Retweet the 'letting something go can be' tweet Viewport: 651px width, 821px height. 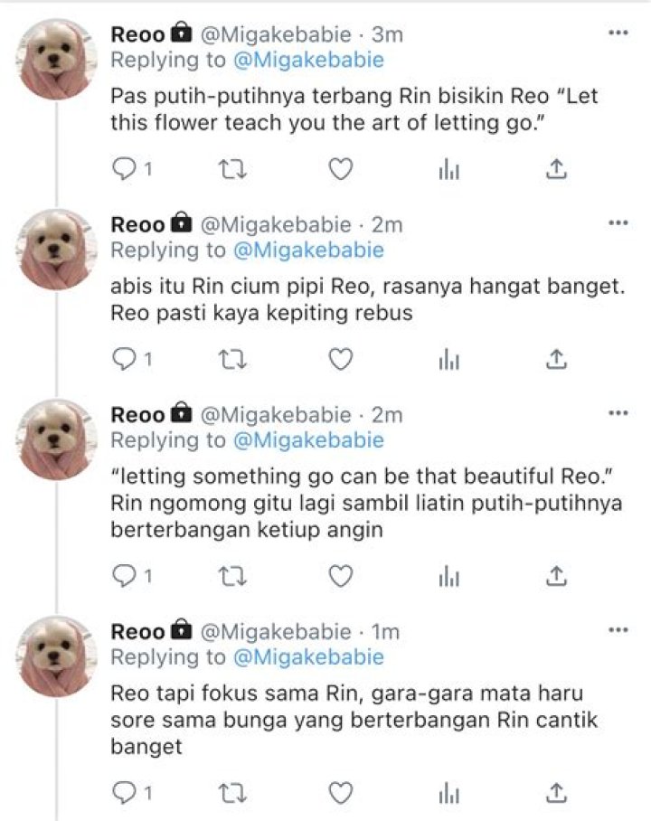[232, 577]
